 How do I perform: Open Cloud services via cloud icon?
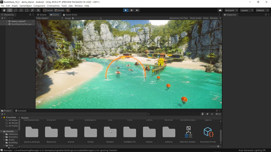pos(220,10)
